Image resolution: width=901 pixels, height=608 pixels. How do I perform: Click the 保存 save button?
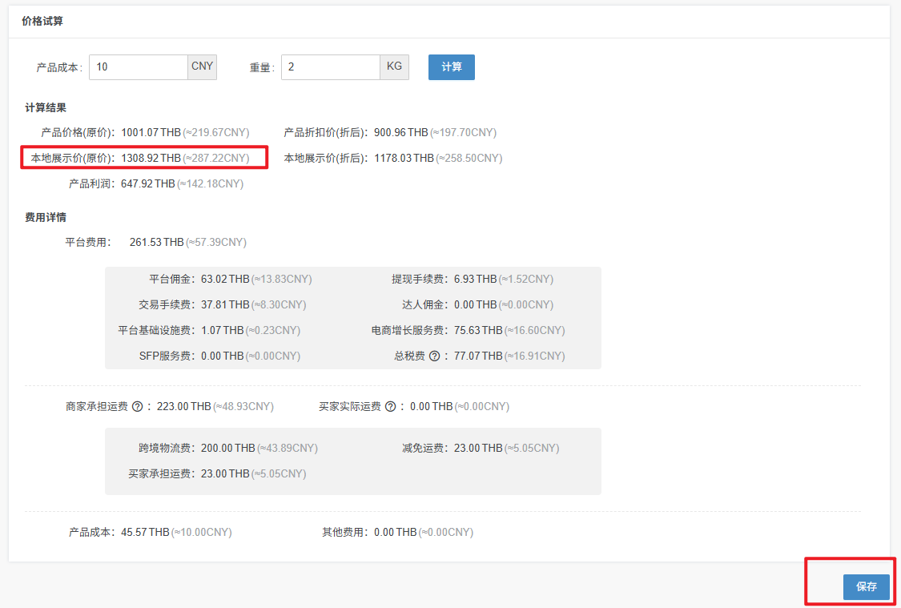[x=867, y=587]
